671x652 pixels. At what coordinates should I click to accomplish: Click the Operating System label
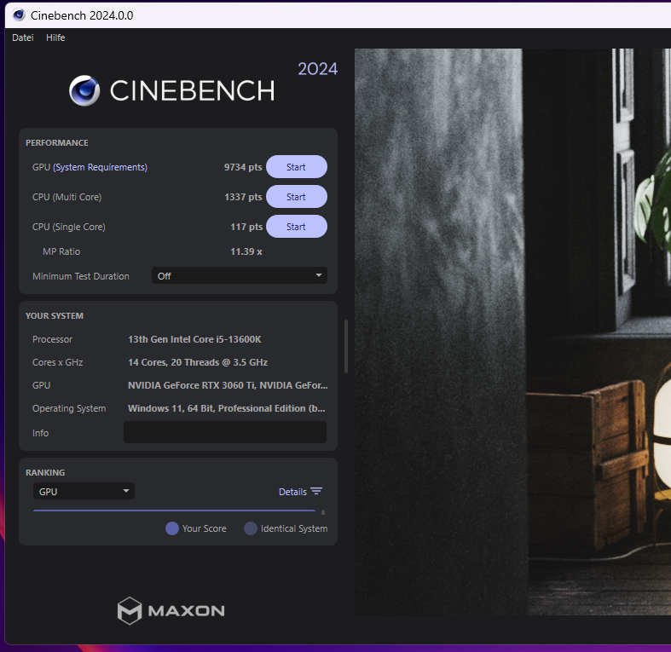[69, 408]
